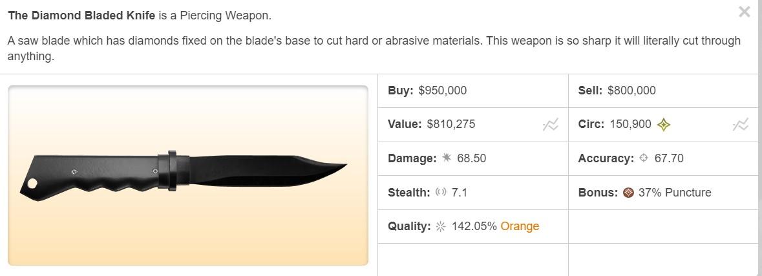Screen dimensions: 762x276
Task: Click the Stealth sound-wave icon
Action: [441, 193]
